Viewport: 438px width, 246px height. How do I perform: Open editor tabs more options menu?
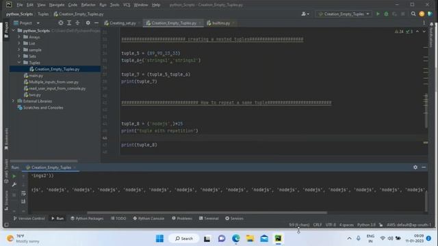point(424,23)
